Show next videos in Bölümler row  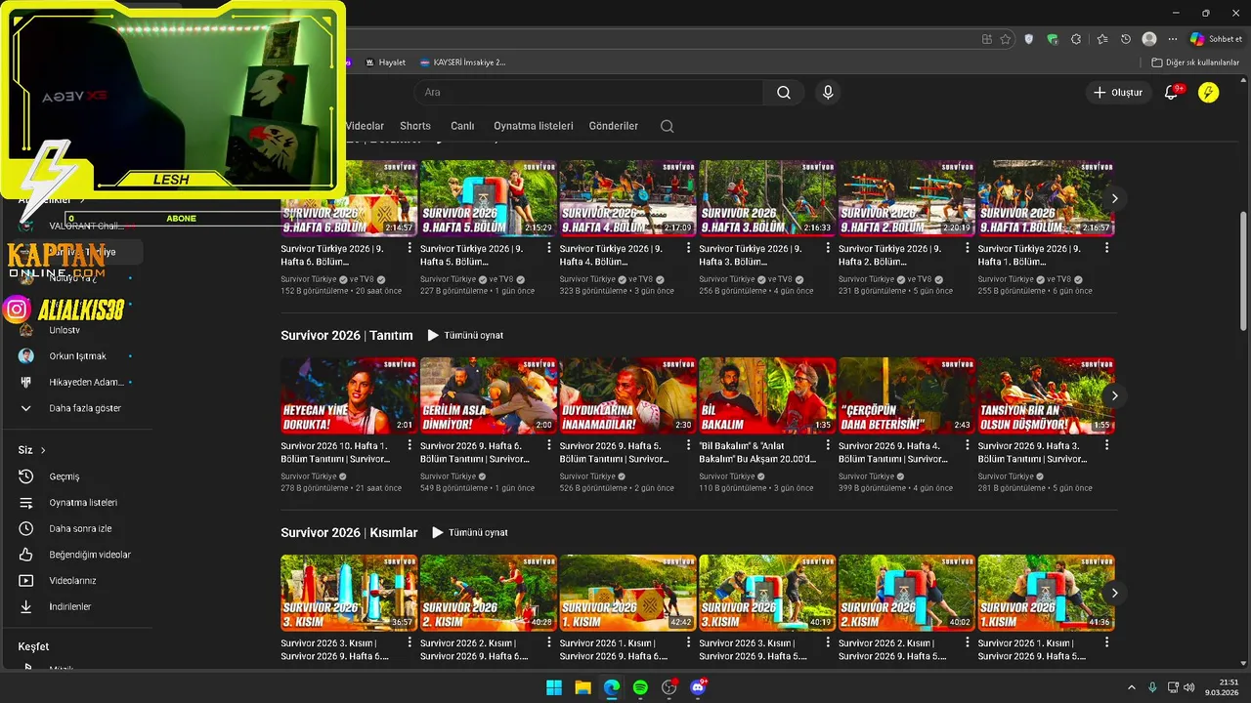(1114, 198)
